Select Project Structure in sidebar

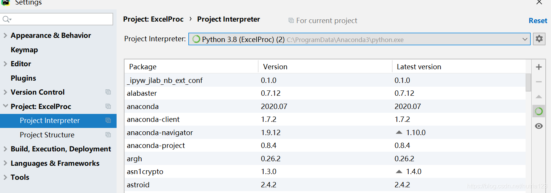[x=47, y=135]
